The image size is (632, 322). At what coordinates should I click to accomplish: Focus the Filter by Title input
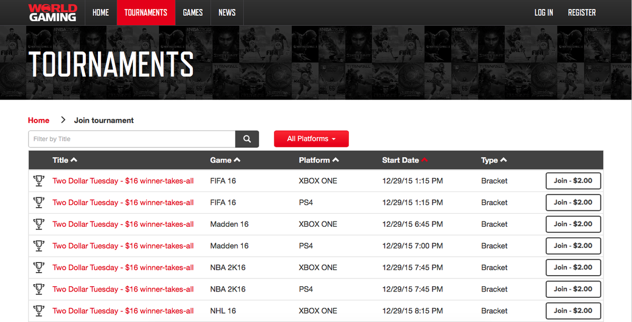point(132,139)
